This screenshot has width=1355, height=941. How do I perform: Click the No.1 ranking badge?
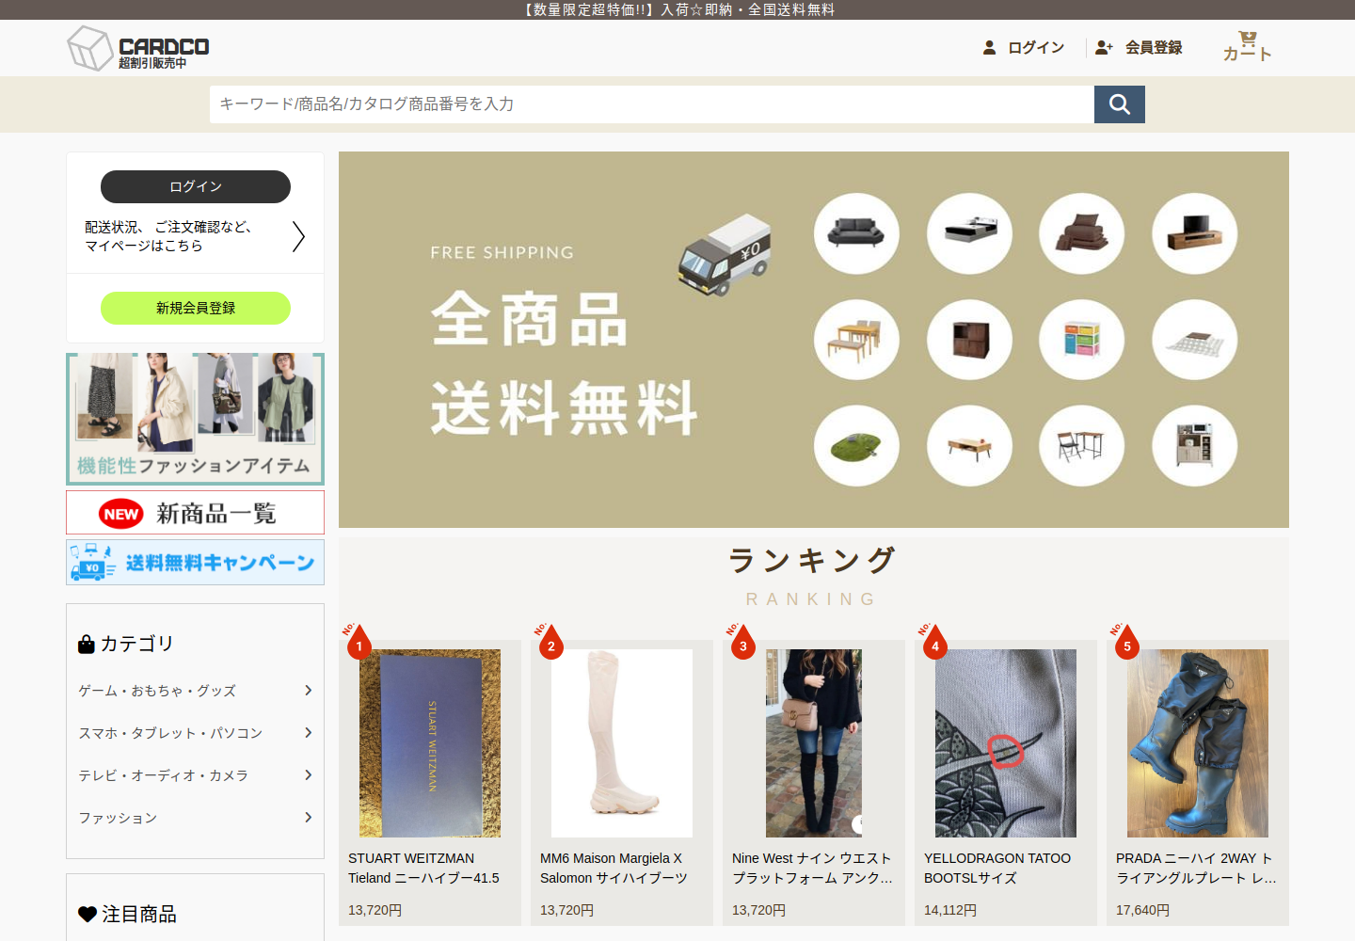[357, 641]
